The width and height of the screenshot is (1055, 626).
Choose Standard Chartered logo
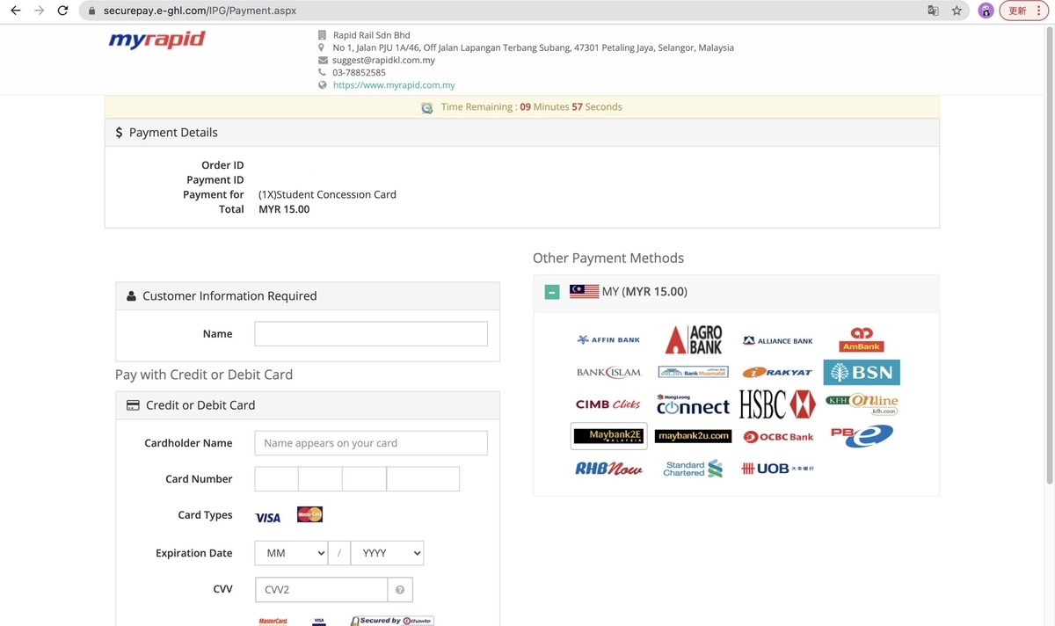(693, 469)
